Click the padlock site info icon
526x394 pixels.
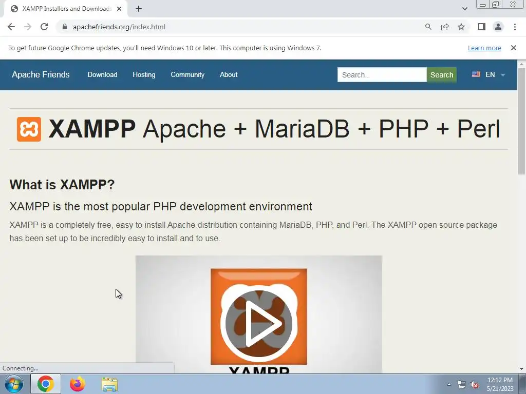coord(64,27)
